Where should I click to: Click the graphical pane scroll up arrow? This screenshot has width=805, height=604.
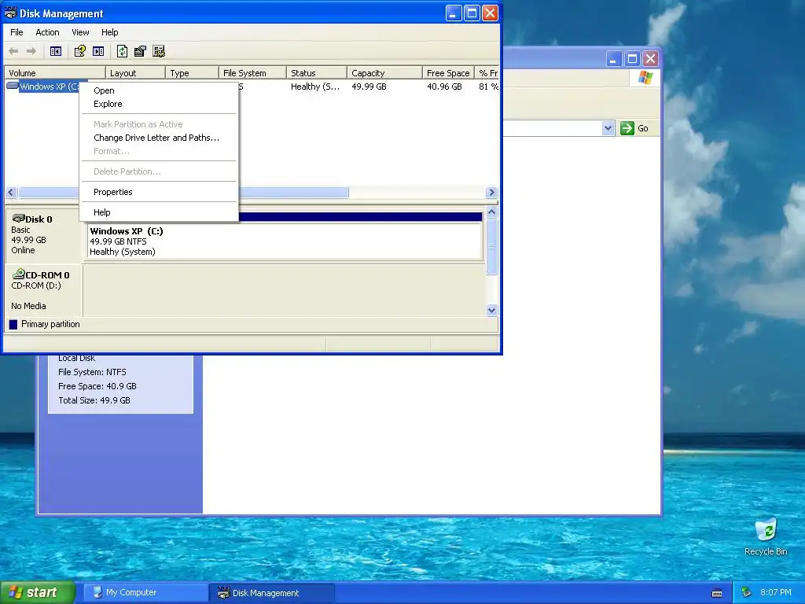[491, 212]
